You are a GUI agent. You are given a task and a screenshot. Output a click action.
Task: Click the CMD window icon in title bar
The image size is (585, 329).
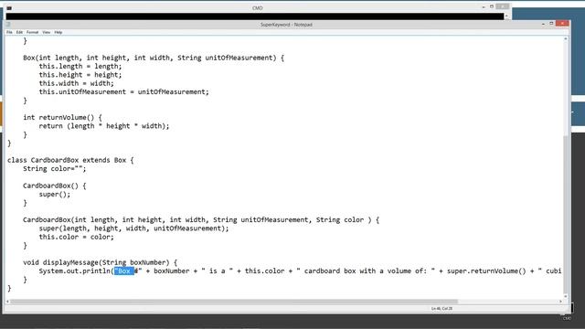(9, 8)
